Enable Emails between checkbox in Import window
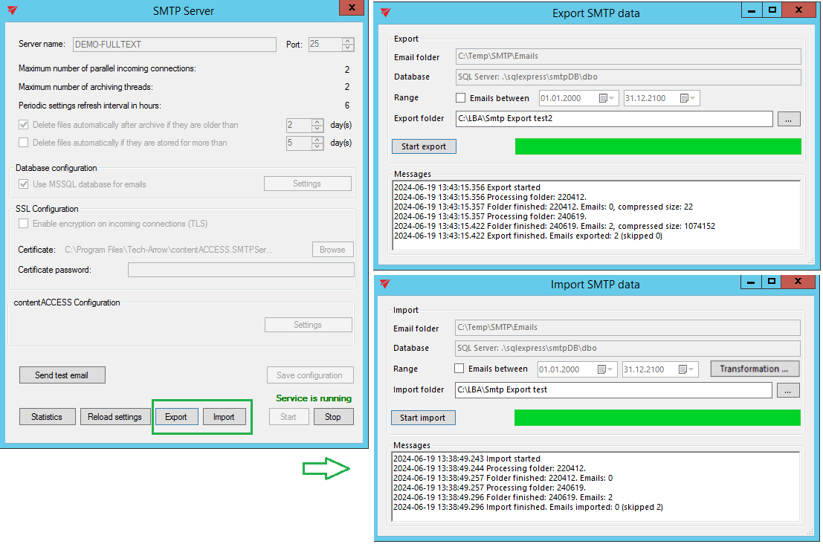Screen dimensions: 823x547 click(460, 369)
